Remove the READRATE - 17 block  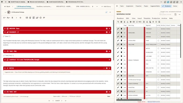109,32
